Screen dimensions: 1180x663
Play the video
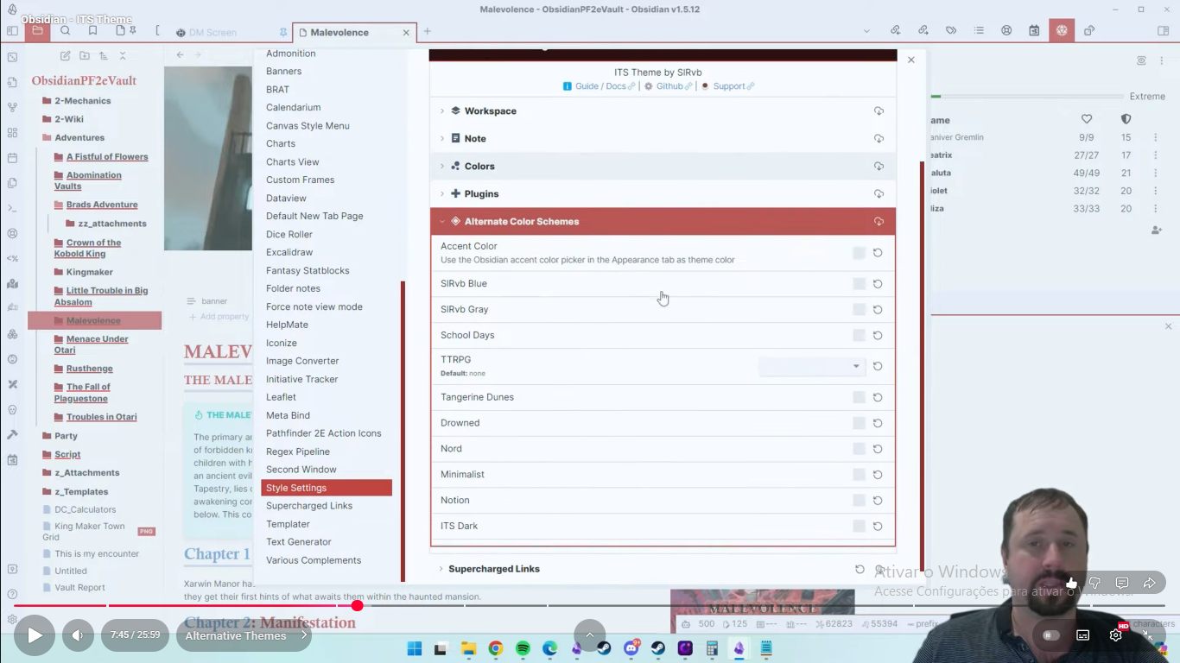click(35, 635)
